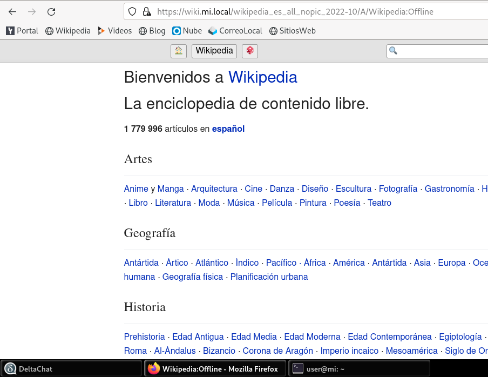Image resolution: width=488 pixels, height=377 pixels.
Task: Open the Edad Media link
Action: point(254,336)
